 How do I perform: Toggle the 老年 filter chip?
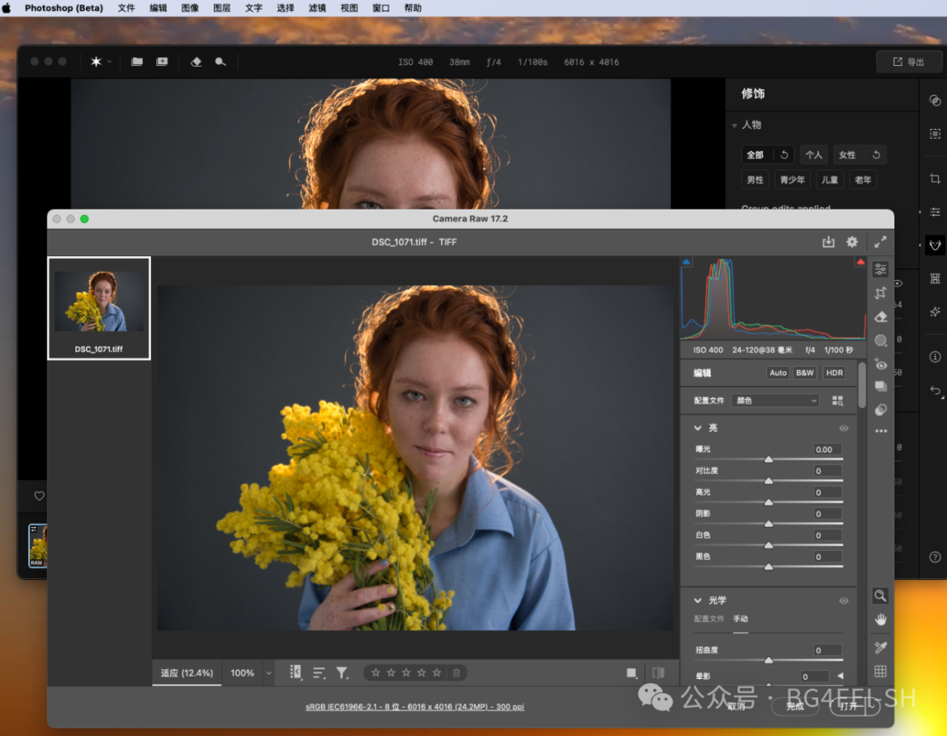pyautogui.click(x=863, y=180)
